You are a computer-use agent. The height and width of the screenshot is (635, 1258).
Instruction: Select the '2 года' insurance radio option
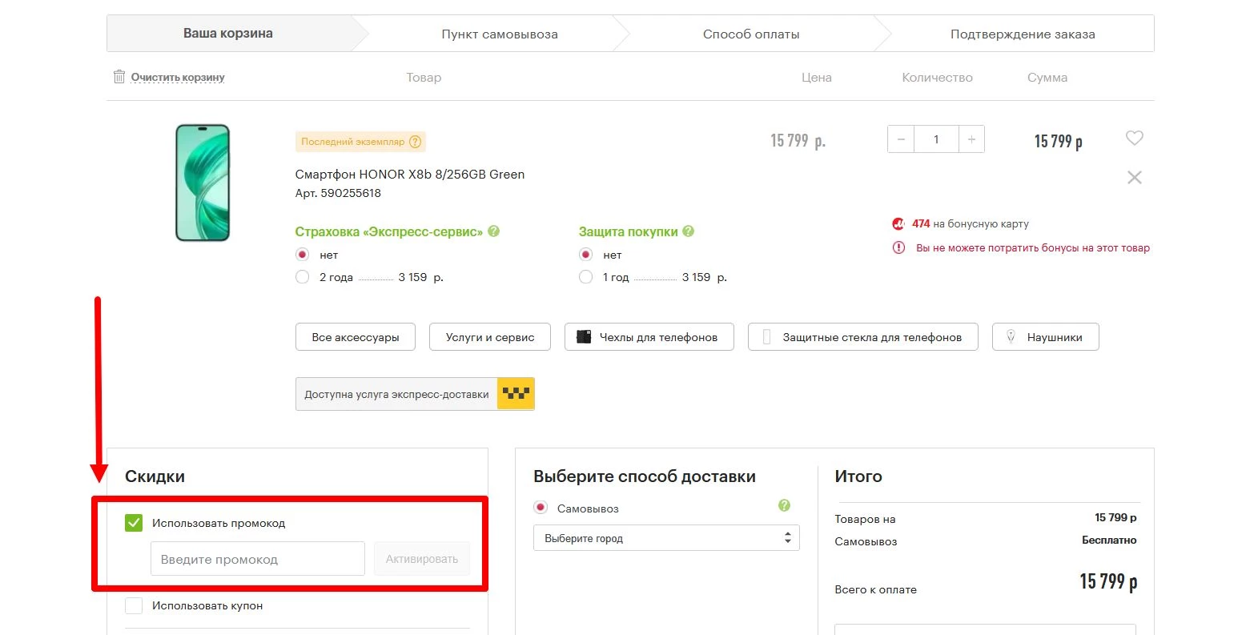pyautogui.click(x=302, y=277)
